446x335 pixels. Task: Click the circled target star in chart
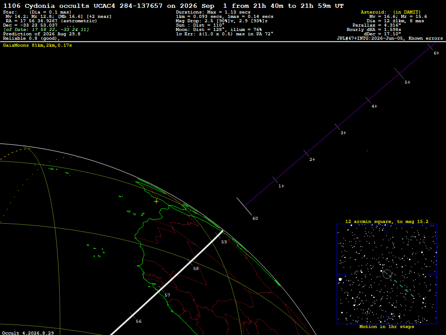click(x=387, y=274)
